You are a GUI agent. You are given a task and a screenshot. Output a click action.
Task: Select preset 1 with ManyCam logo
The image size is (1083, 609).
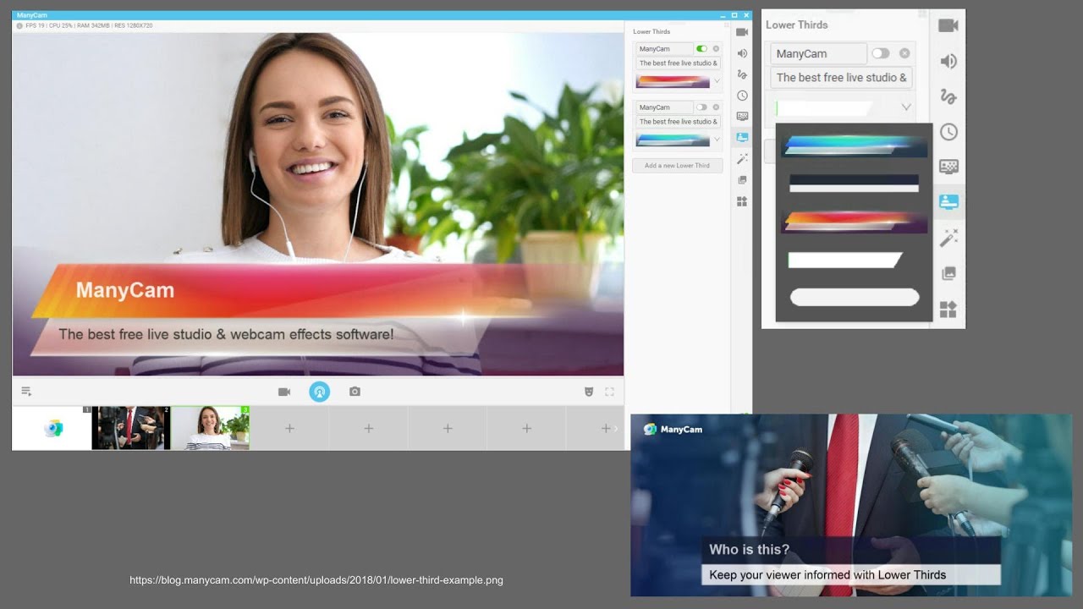pos(52,428)
